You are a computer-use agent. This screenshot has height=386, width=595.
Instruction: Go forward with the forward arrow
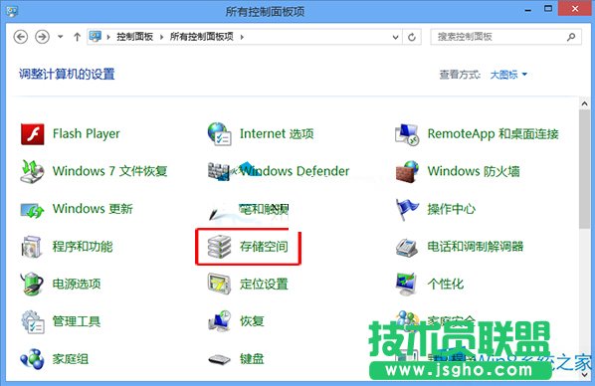coord(42,37)
